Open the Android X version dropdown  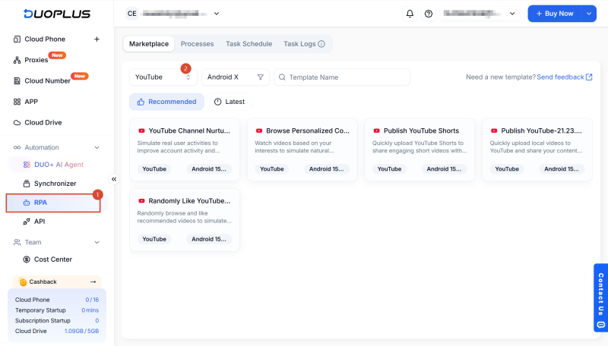click(236, 77)
